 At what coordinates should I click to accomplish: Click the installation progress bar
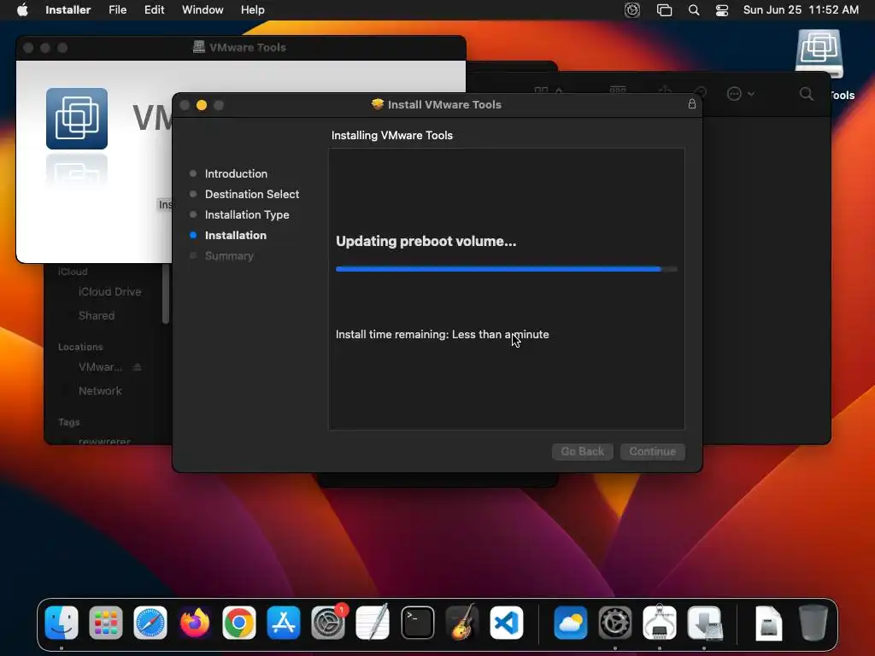506,269
